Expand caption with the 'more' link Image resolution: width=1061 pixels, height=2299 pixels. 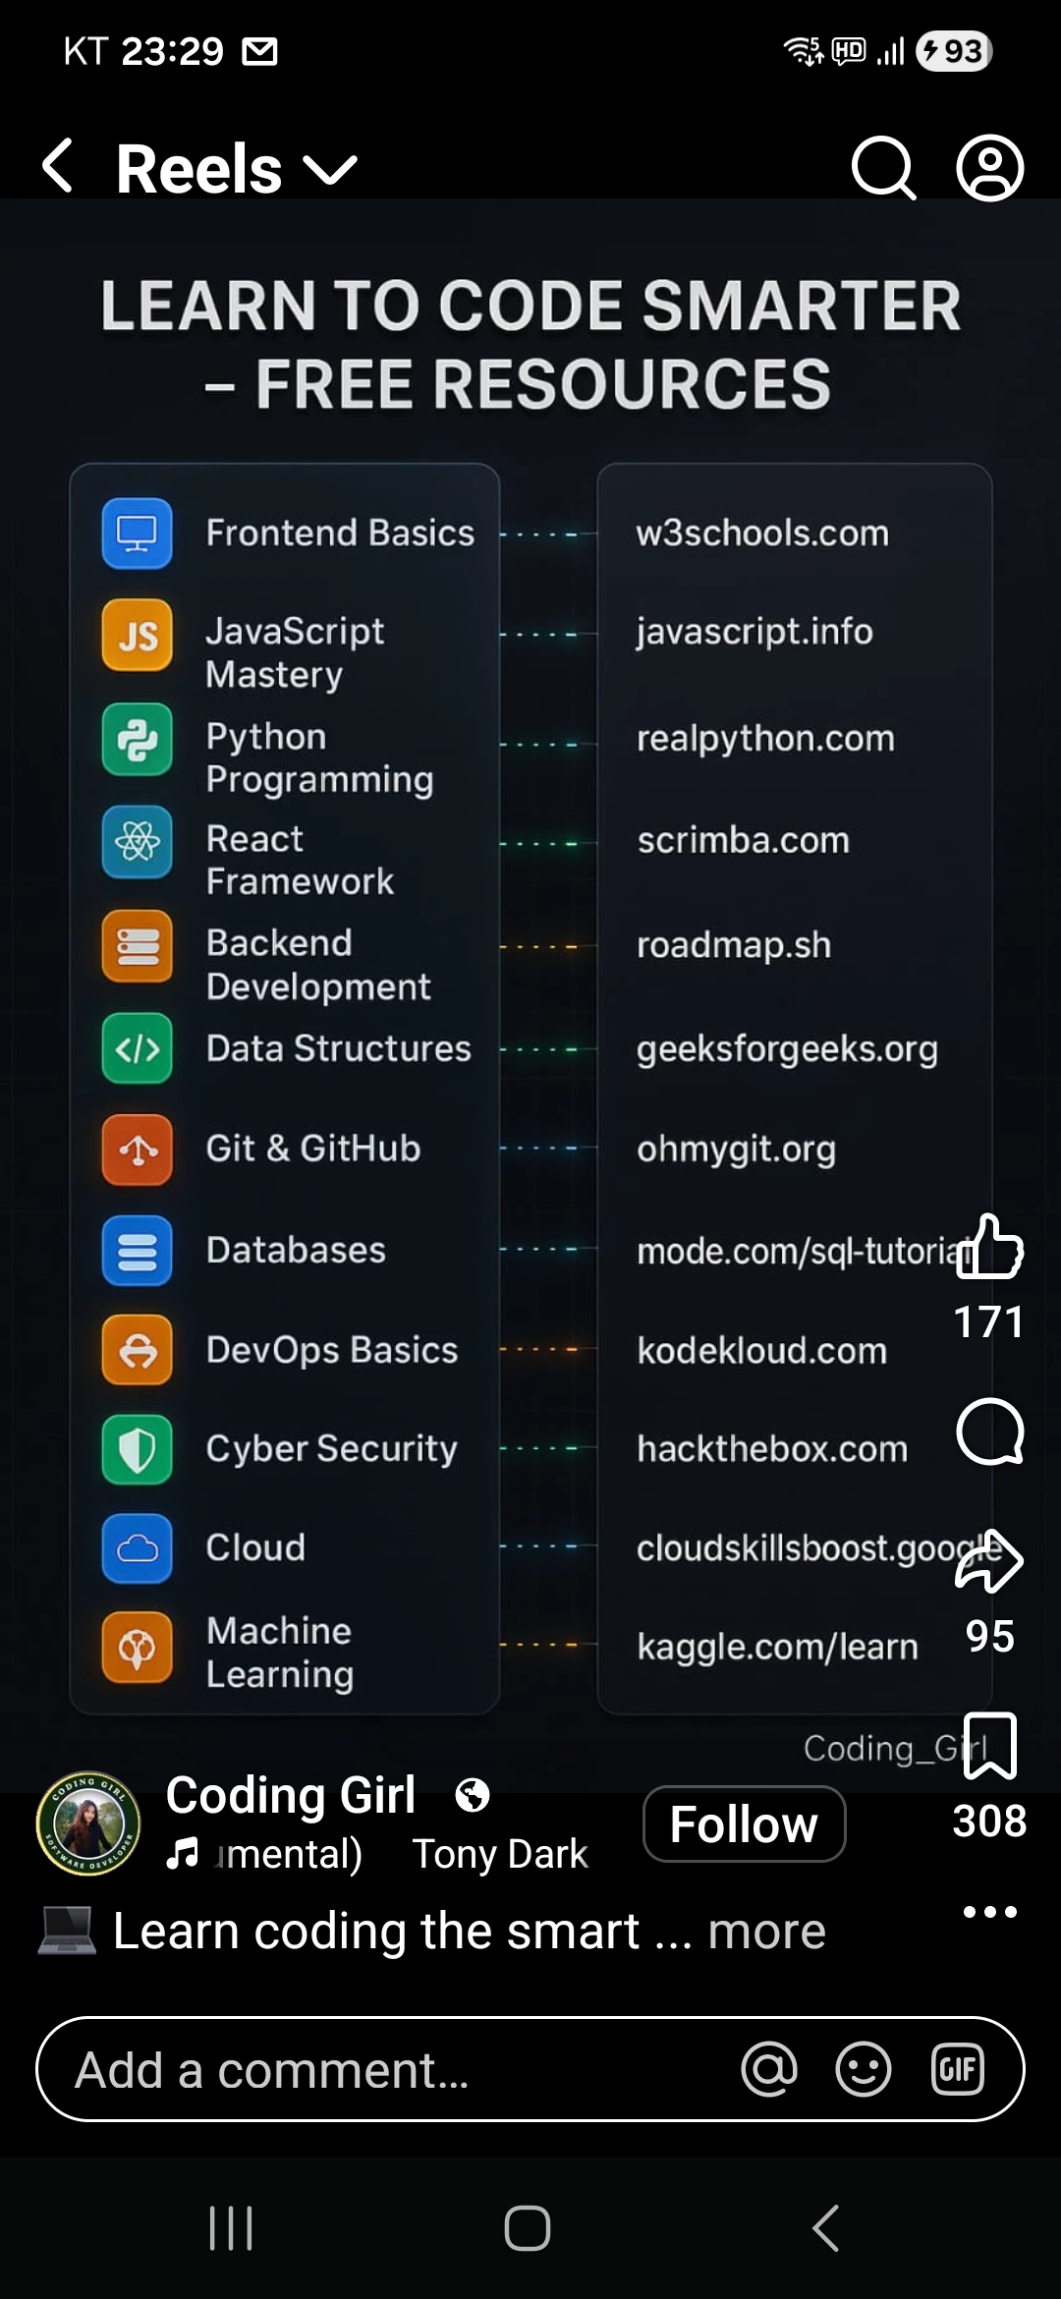pos(766,1932)
